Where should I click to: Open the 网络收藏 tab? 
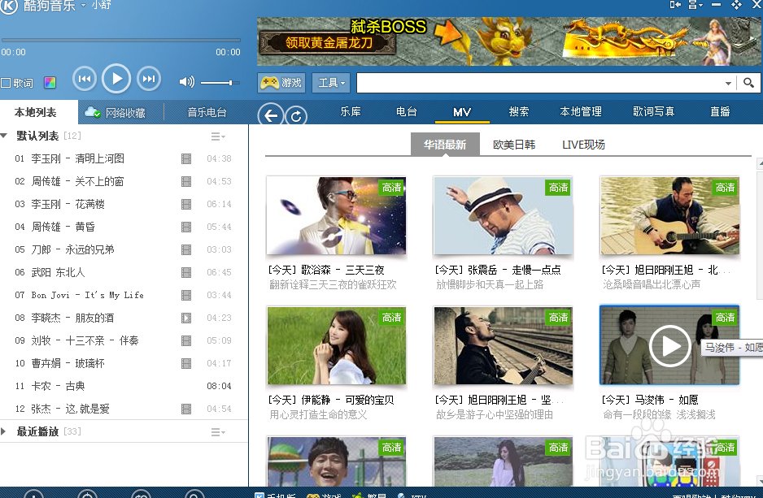coord(116,113)
